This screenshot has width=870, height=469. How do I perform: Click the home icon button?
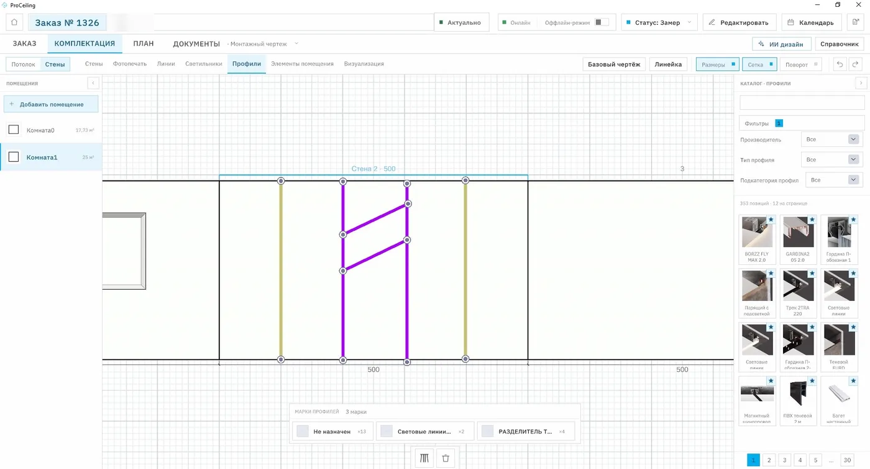pos(14,22)
